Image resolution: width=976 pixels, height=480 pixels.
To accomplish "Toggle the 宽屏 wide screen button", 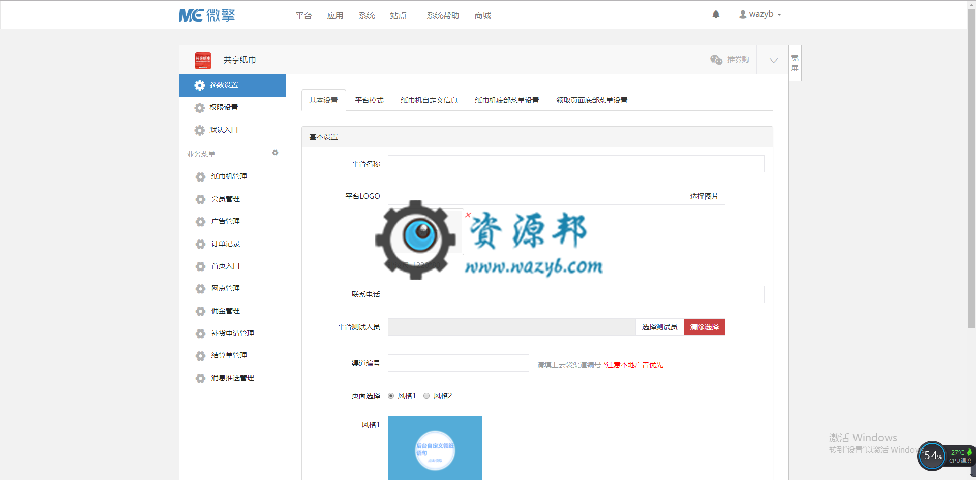I will [795, 63].
